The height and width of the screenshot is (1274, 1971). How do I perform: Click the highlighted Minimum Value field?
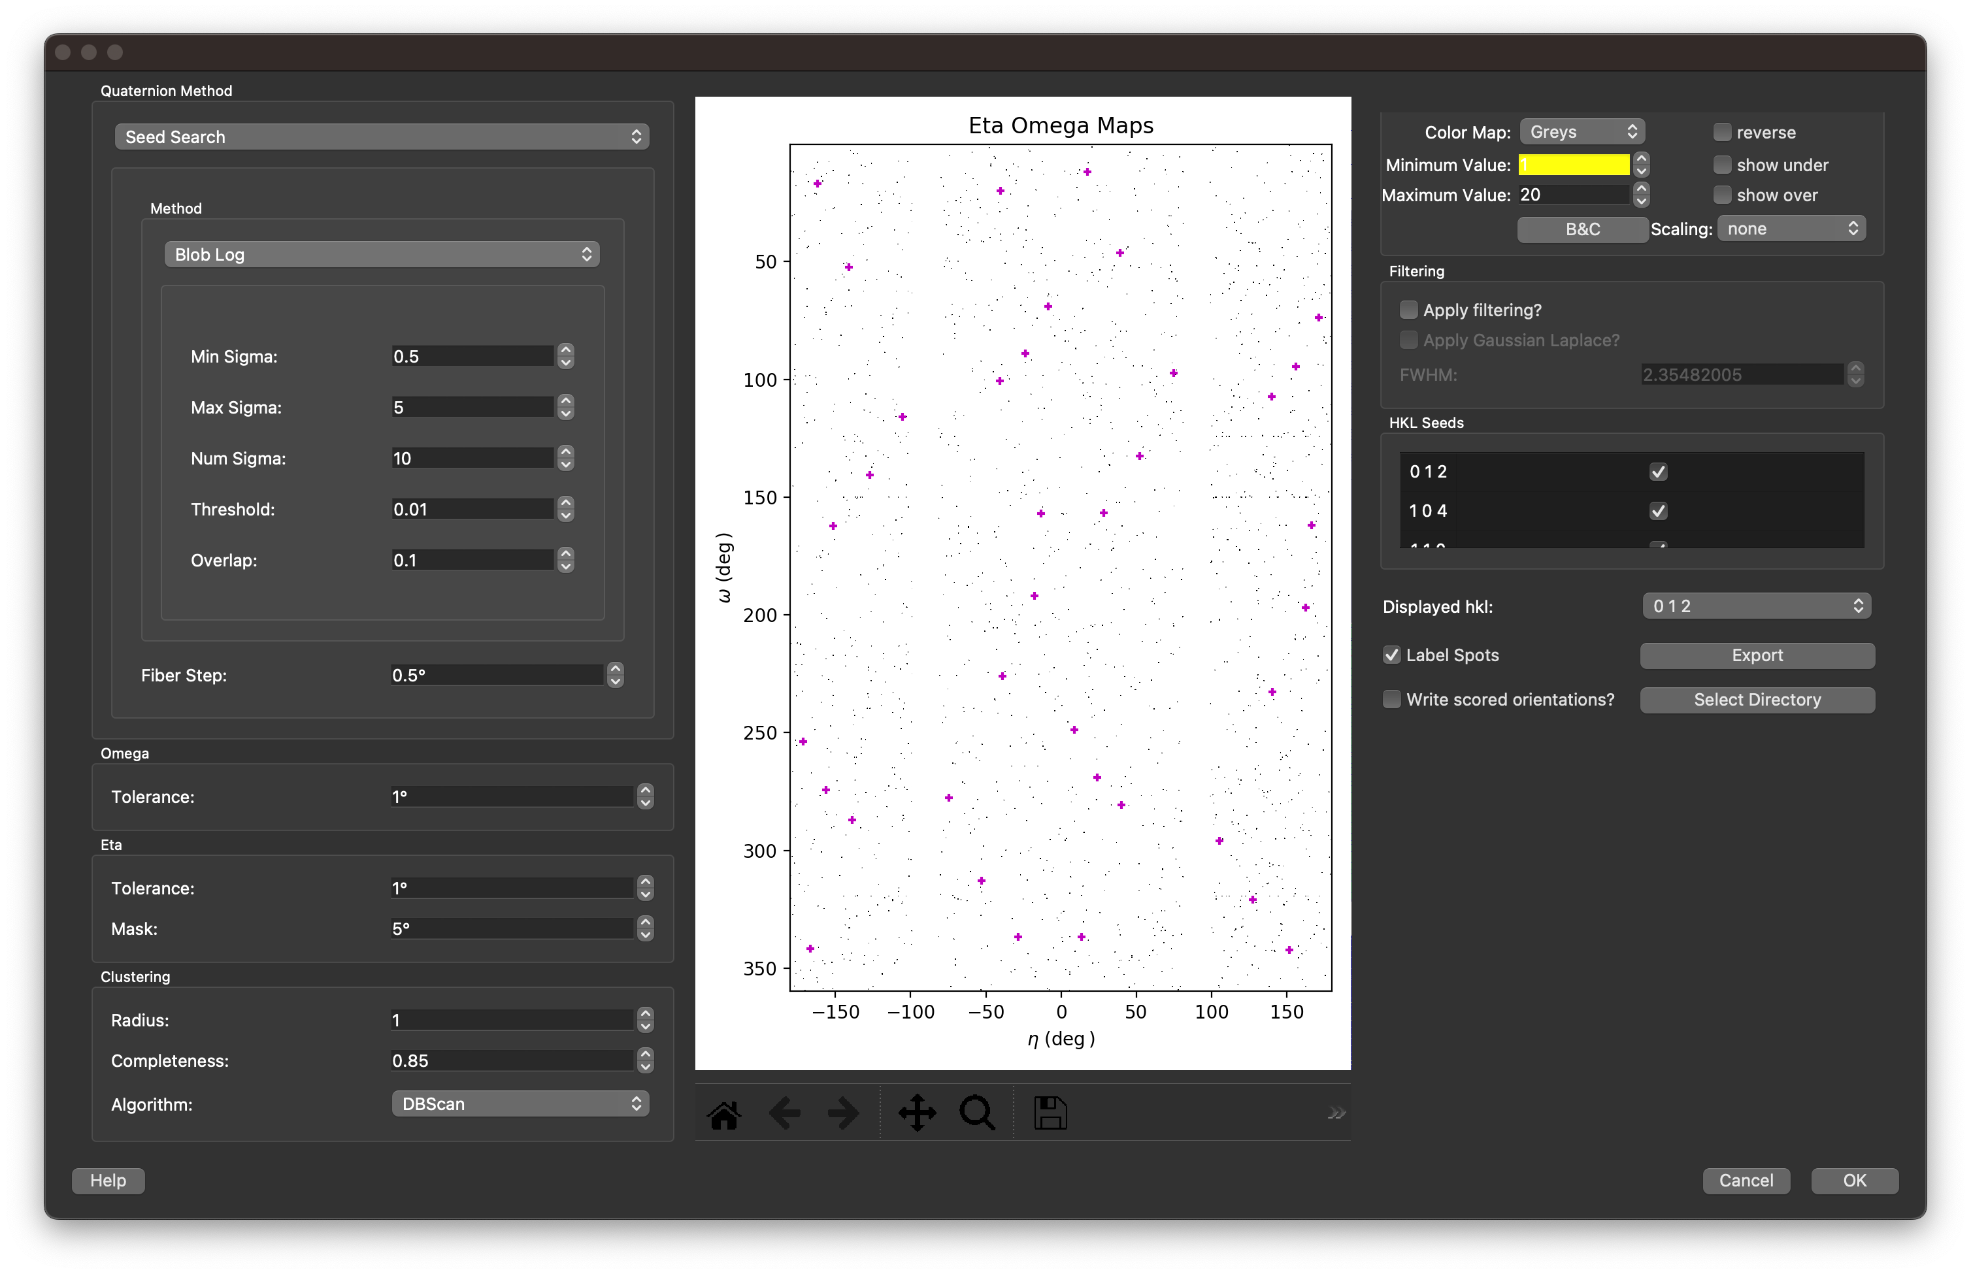coord(1573,165)
